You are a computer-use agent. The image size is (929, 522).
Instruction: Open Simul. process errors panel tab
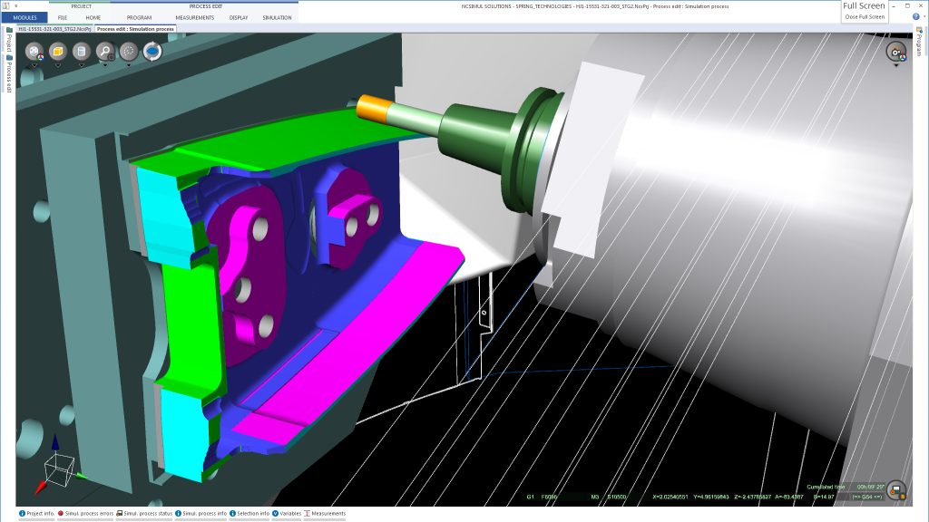pos(86,514)
